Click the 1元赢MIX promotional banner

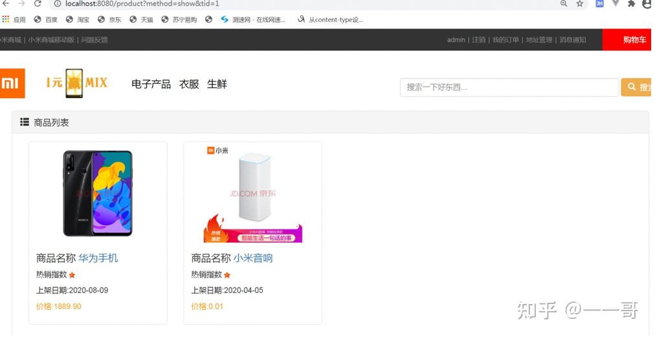click(76, 83)
